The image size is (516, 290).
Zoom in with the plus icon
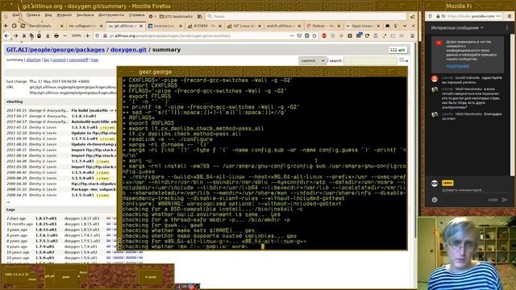click(88, 35)
